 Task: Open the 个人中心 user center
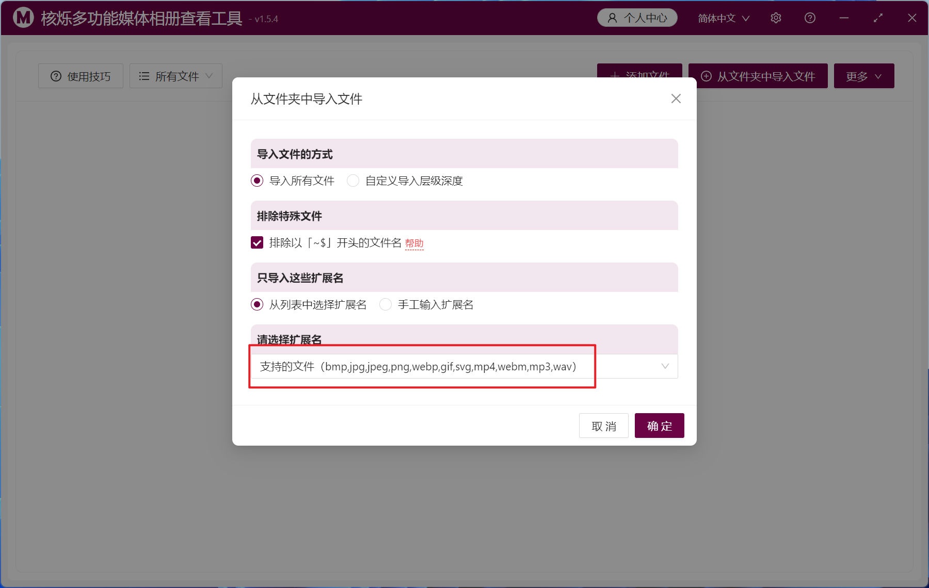pos(637,18)
